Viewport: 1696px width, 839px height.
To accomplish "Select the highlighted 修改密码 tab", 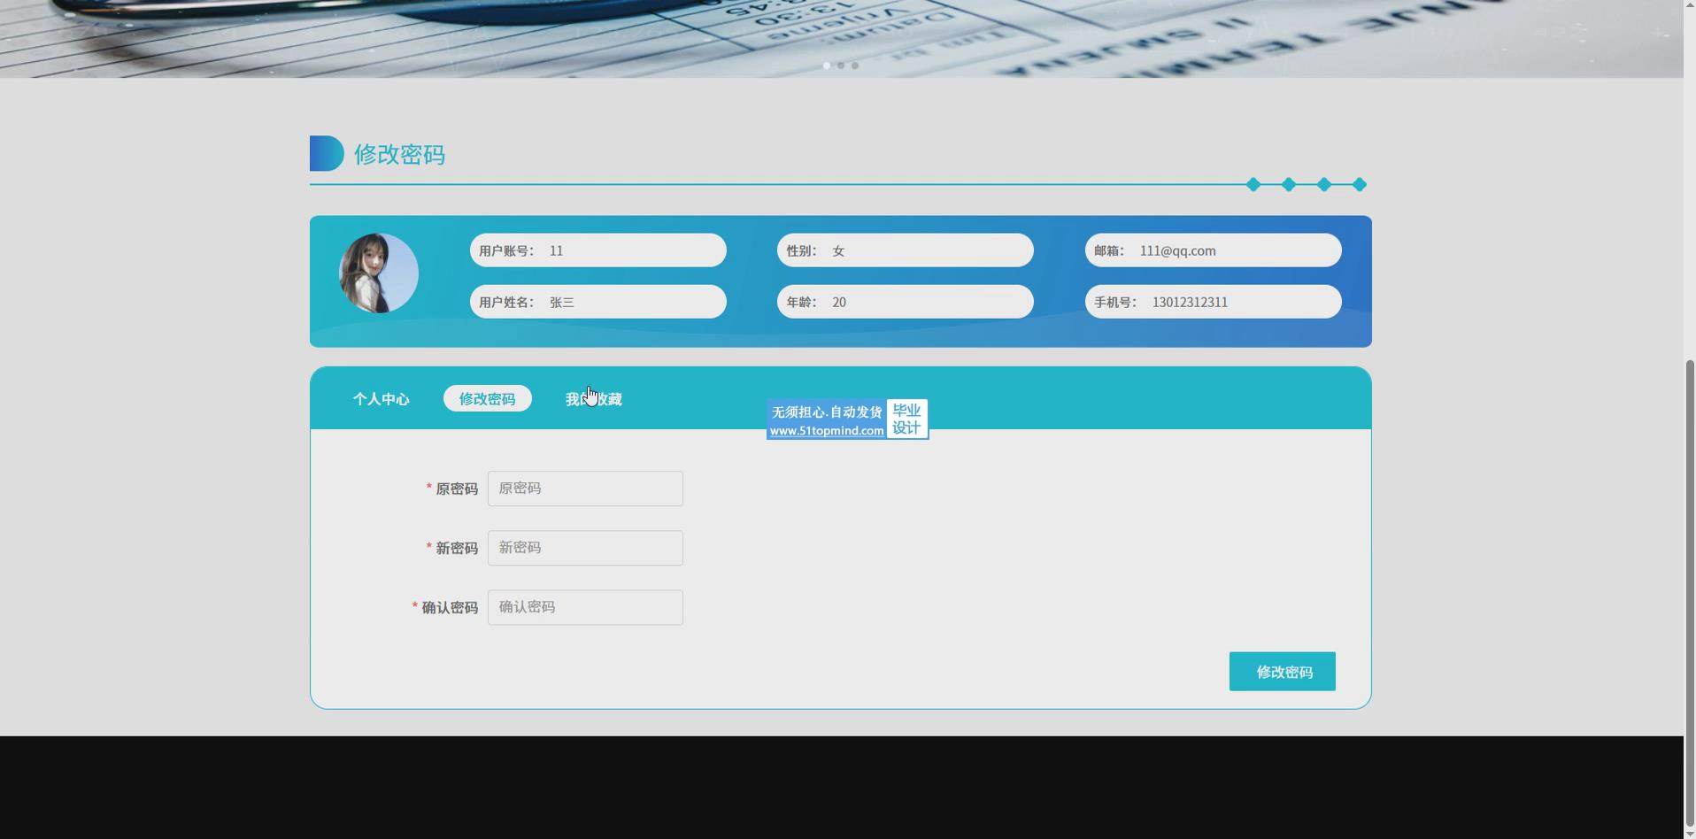I will pos(487,399).
